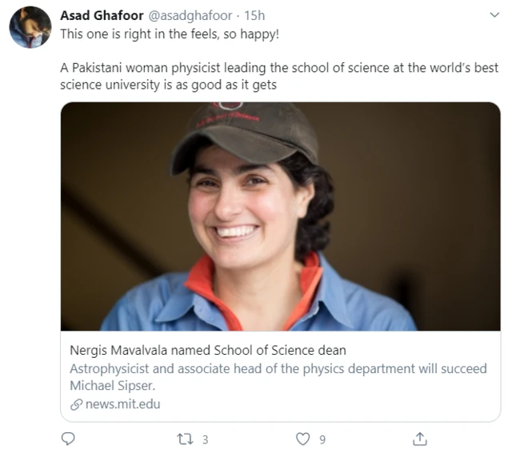Reply to Asad Ghafoor's tweet
This screenshot has width=512, height=453.
68,439
